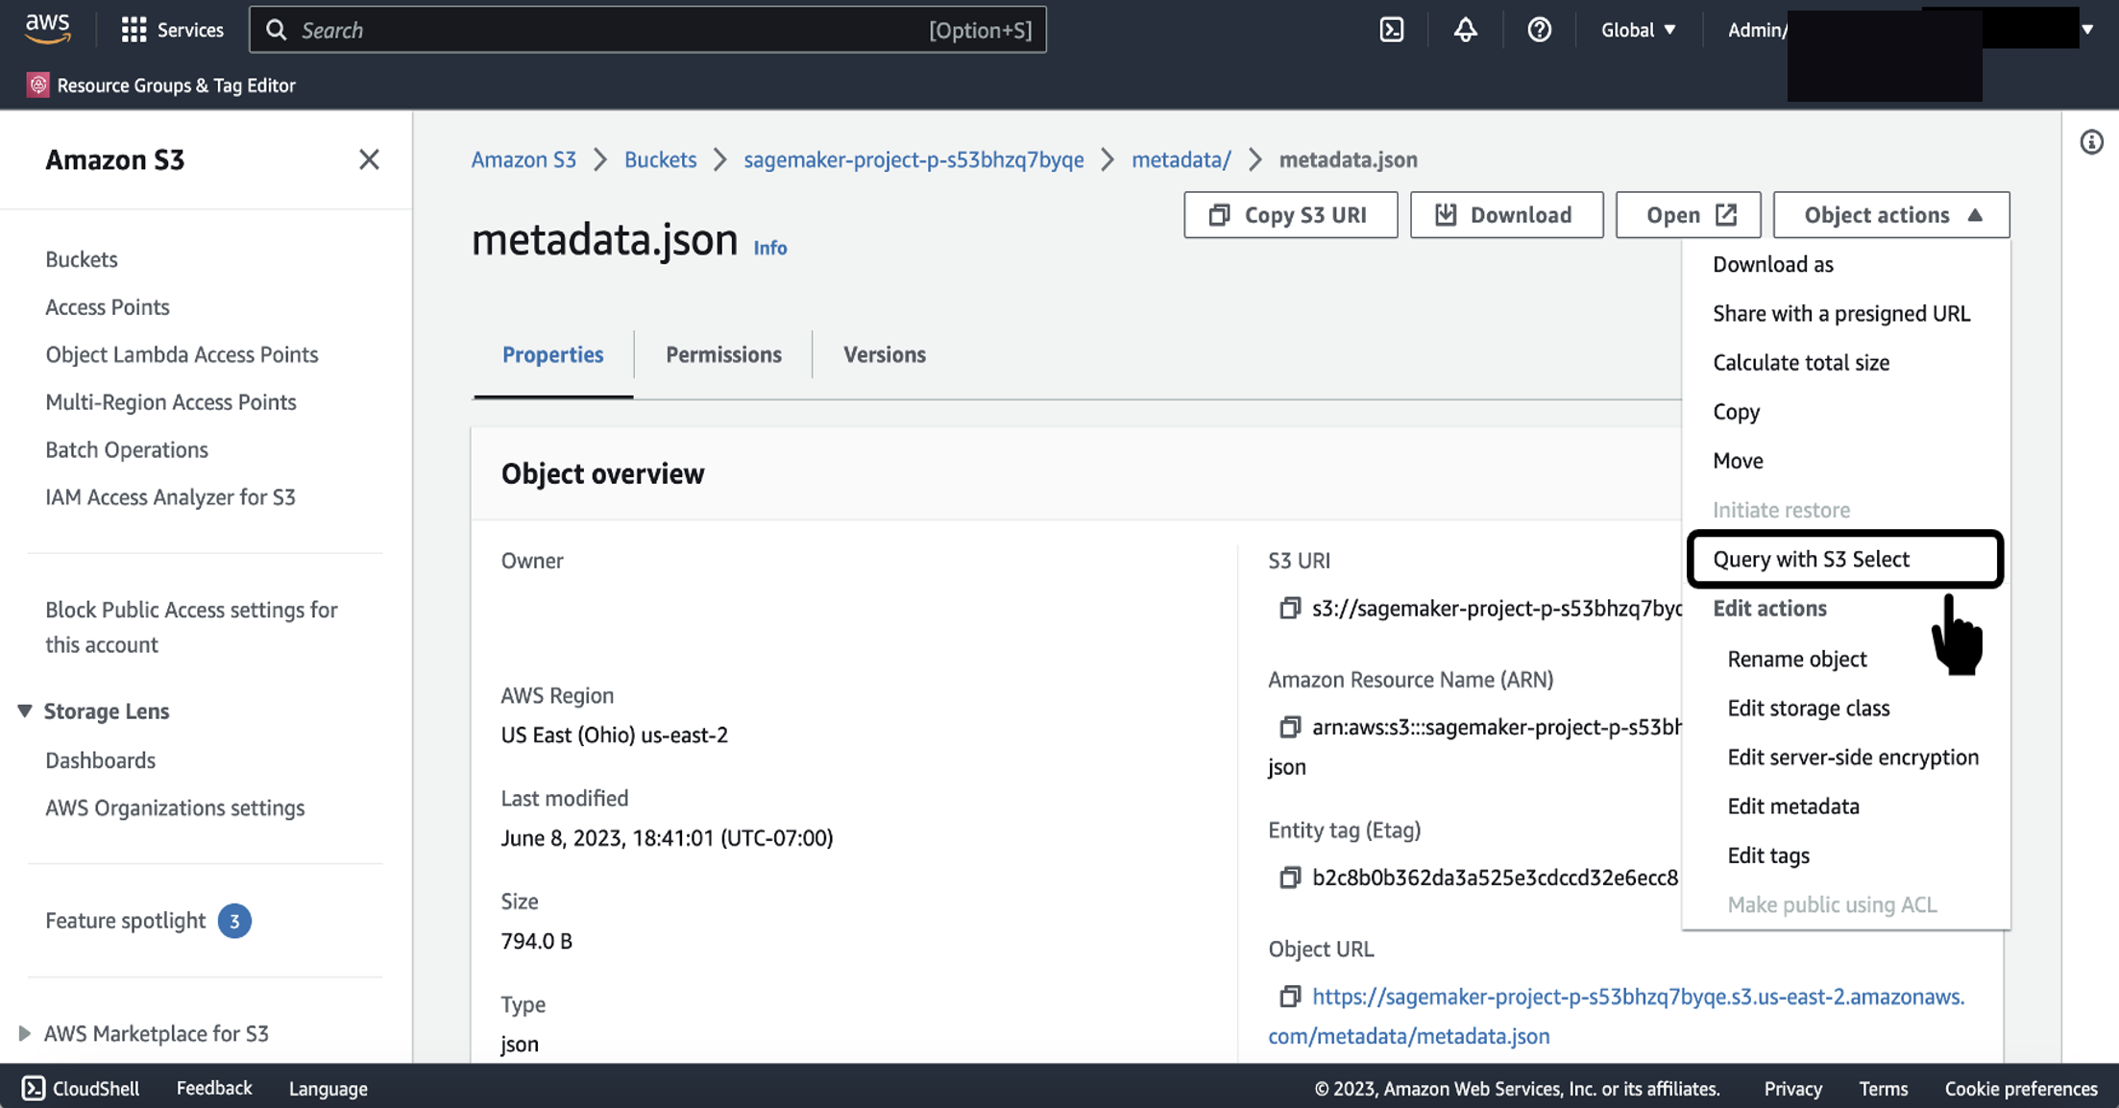
Task: Choose Share with a presigned URL
Action: (x=1840, y=314)
